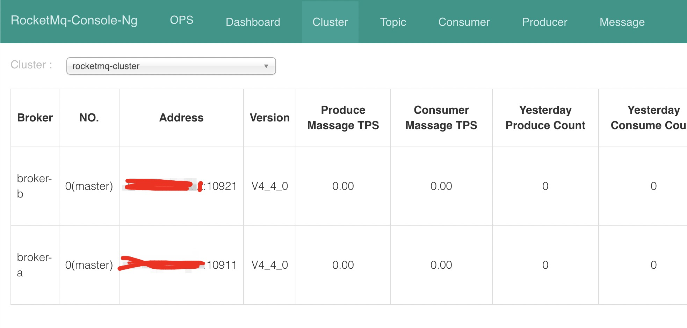Switch to the Dashboard tab
The image size is (687, 328).
click(253, 22)
